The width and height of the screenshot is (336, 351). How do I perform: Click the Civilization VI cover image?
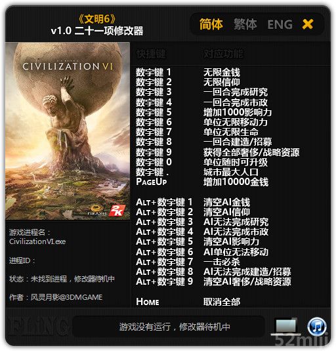[68, 131]
